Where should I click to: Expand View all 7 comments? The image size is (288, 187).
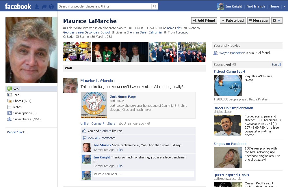101,138
